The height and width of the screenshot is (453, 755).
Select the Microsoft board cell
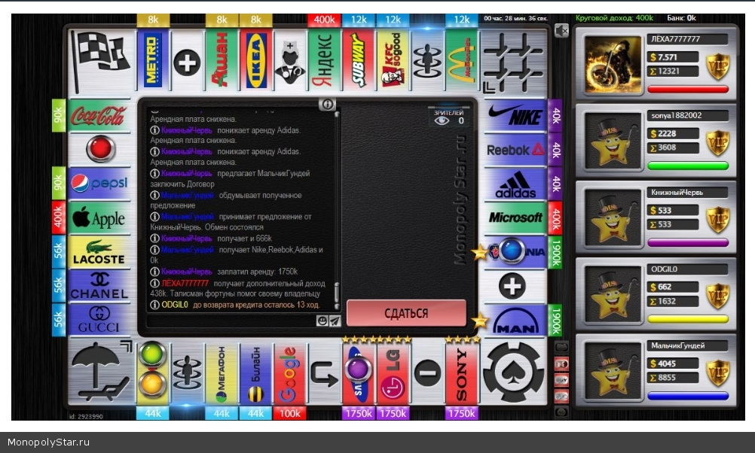point(515,218)
